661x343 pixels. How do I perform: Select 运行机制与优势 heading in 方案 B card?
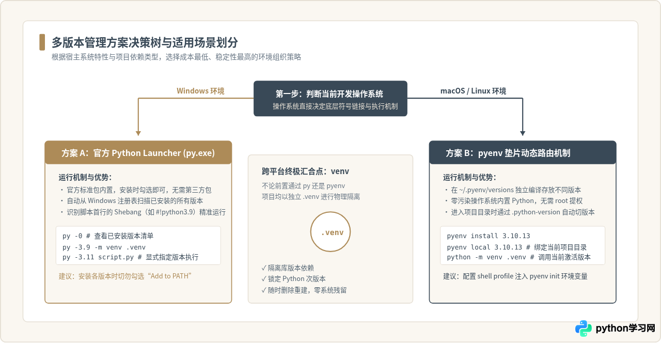(470, 177)
